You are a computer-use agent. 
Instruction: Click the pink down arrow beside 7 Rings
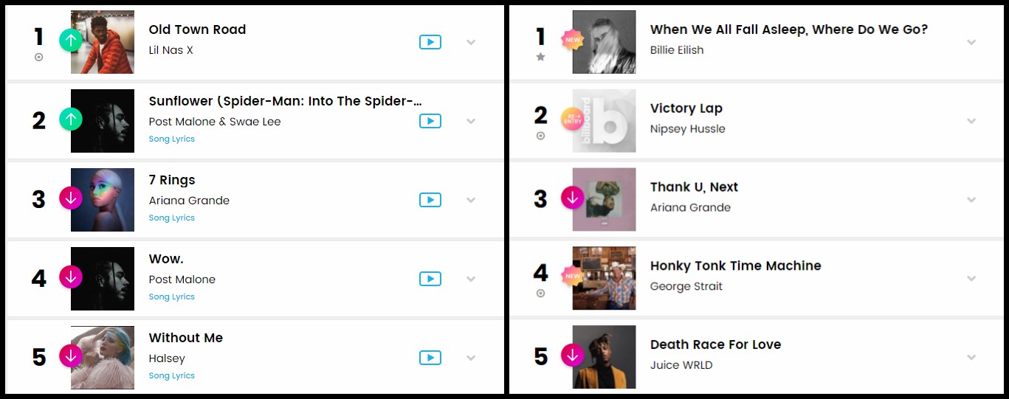click(x=71, y=198)
